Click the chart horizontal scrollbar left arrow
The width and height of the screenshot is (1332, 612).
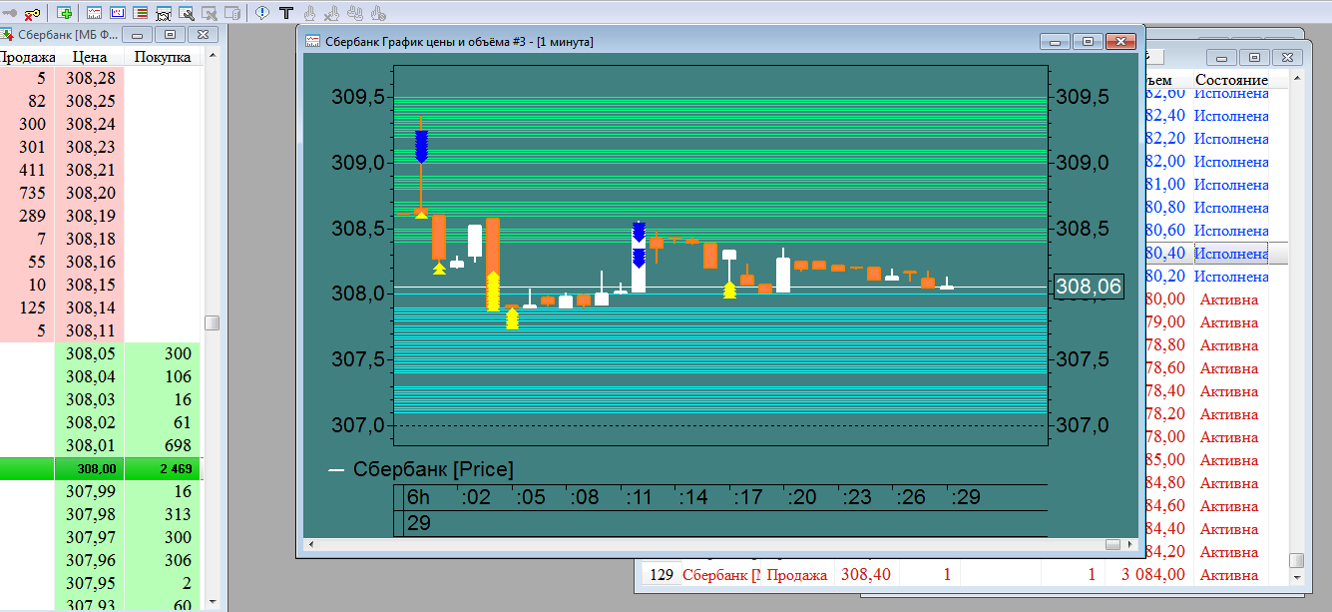[x=310, y=545]
